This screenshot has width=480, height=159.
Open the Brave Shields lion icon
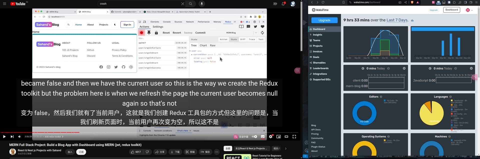[412, 2]
